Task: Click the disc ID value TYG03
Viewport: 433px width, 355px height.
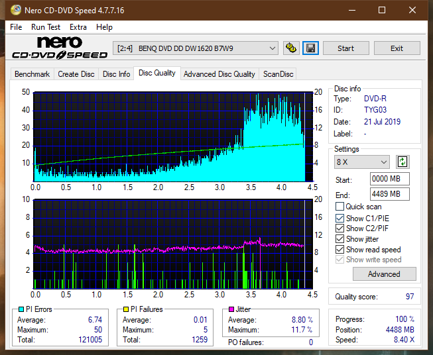Action: pyautogui.click(x=375, y=110)
